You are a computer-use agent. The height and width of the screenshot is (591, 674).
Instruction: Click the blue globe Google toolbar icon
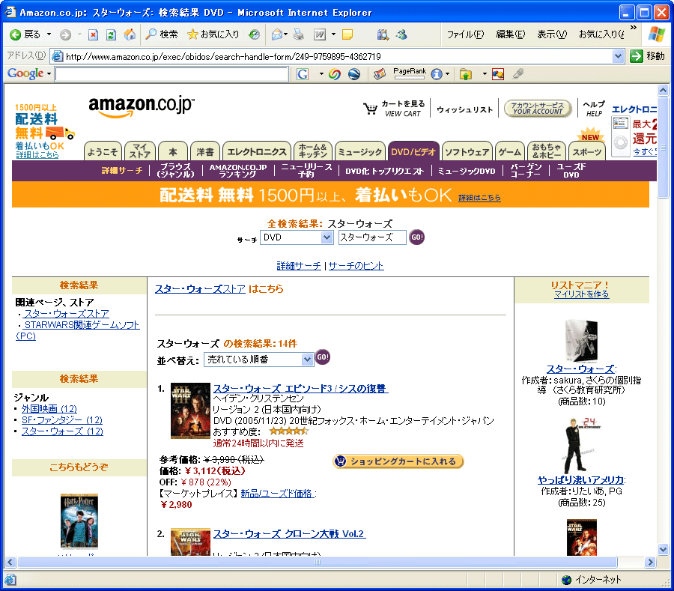[354, 74]
